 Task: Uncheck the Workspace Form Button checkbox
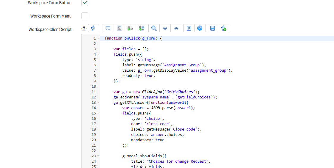[85, 3]
